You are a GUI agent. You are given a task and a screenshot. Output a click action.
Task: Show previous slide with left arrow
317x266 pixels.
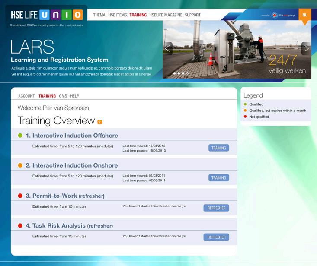click(x=168, y=49)
